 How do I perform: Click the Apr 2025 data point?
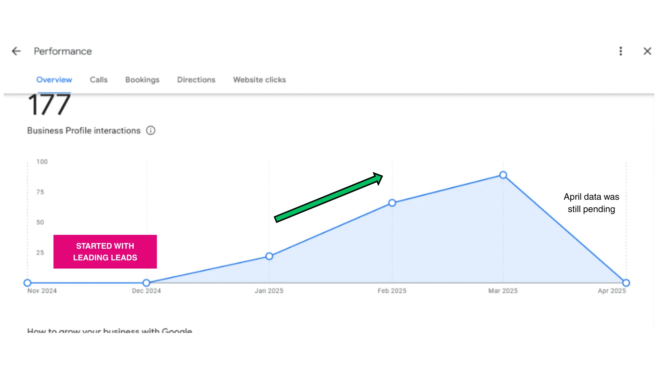click(626, 283)
